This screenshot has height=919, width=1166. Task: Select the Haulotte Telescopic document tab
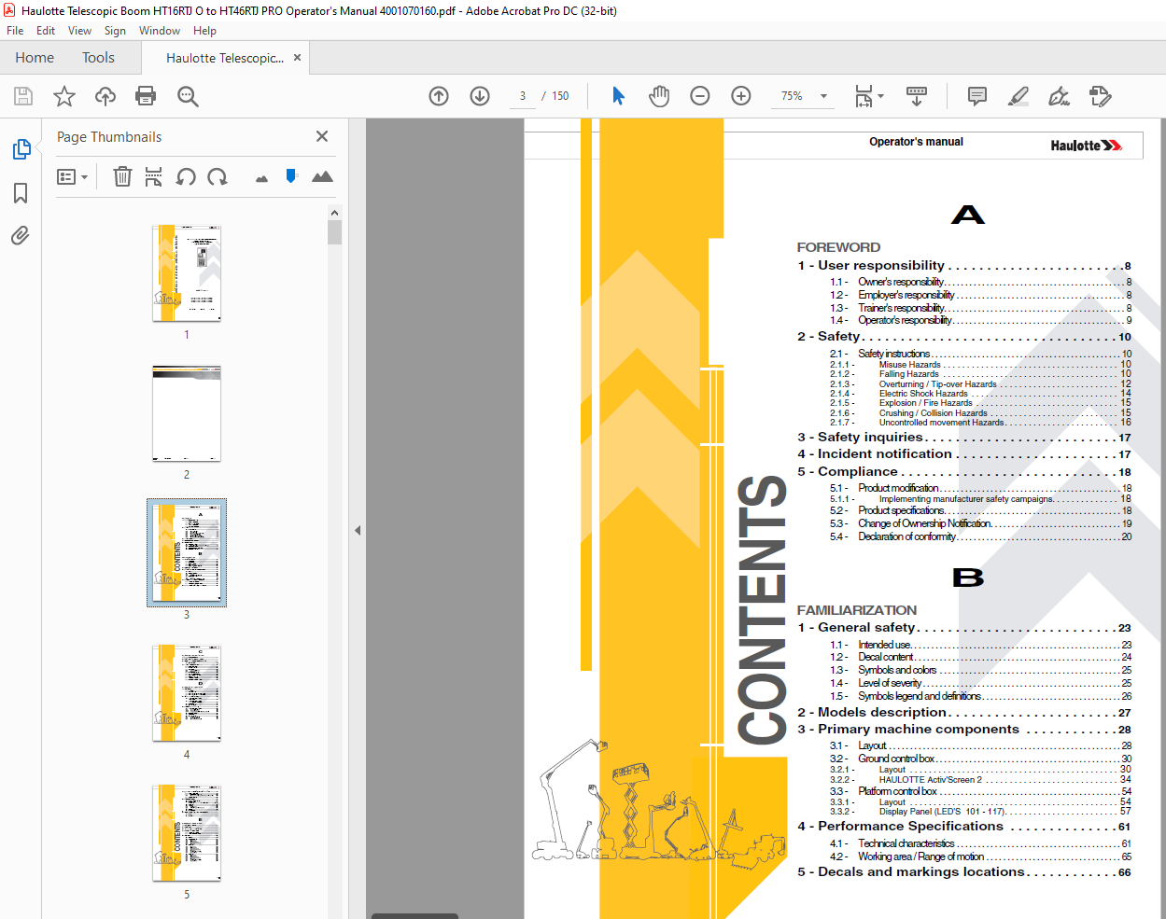click(224, 58)
